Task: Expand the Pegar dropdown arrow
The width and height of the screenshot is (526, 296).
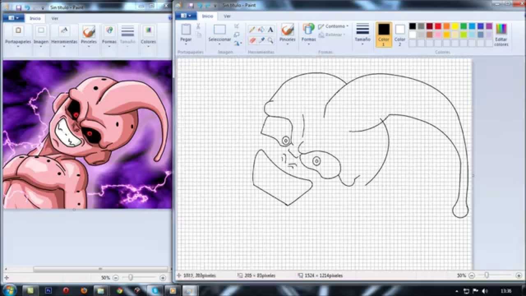Action: coord(186,44)
